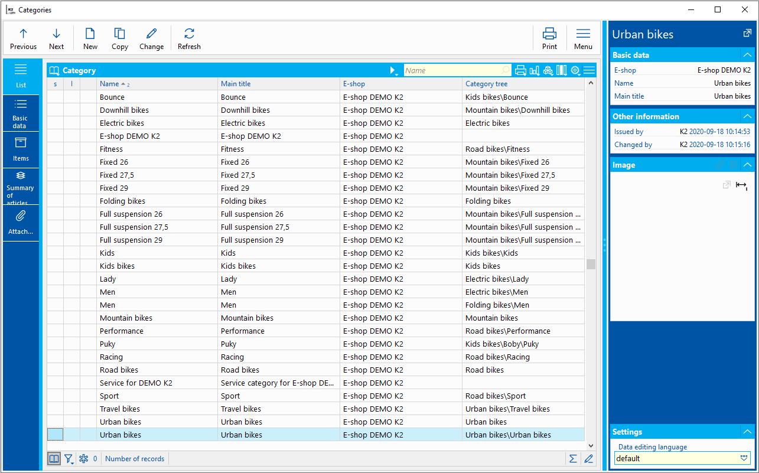Click the pencil edit icon in status bar
The width and height of the screenshot is (759, 473).
click(x=588, y=459)
